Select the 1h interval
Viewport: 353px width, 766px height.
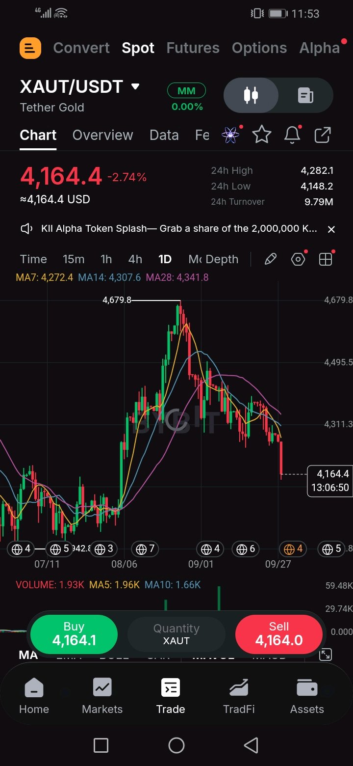tap(106, 259)
